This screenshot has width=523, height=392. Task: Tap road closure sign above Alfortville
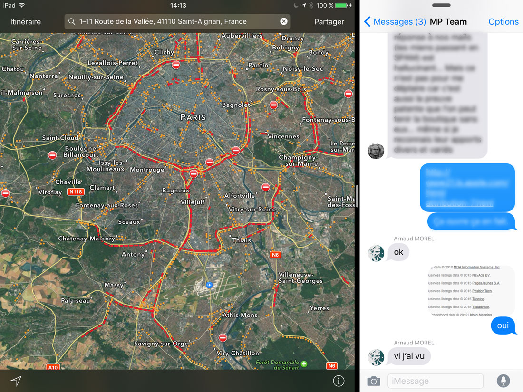[x=265, y=187]
